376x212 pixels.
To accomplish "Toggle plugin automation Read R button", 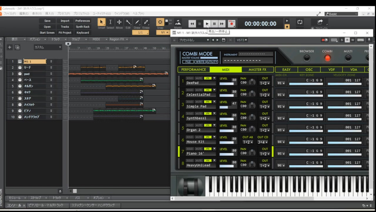I will [347, 40].
